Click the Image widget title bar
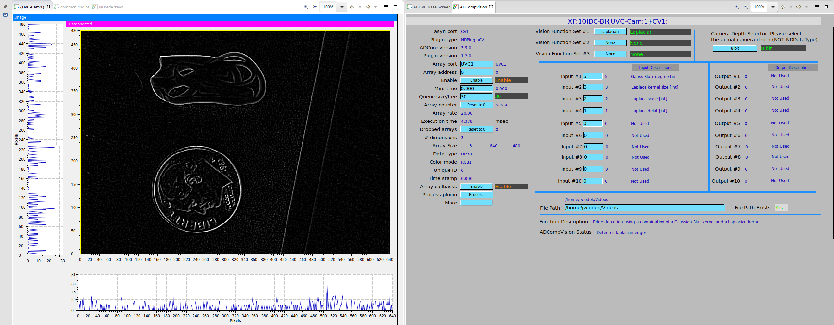The height and width of the screenshot is (325, 834). point(205,17)
